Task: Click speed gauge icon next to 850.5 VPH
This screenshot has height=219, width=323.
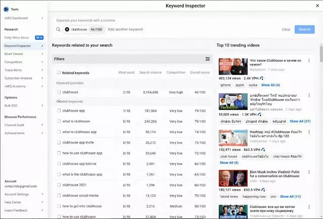Action: [x=263, y=190]
